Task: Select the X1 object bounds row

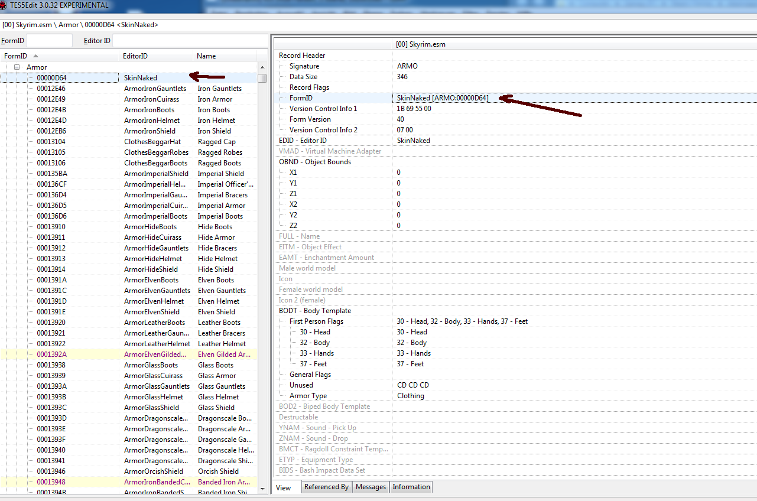Action: pos(515,173)
